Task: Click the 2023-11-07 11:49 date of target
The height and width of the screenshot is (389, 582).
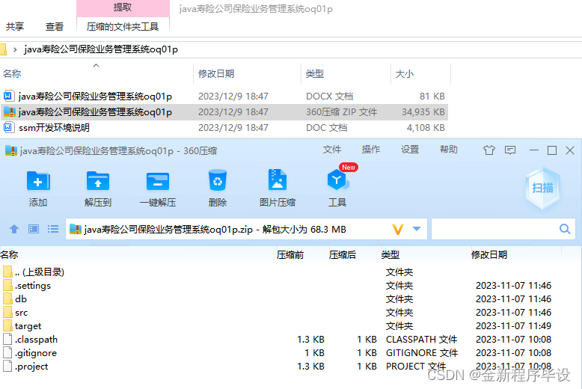Action: 514,326
